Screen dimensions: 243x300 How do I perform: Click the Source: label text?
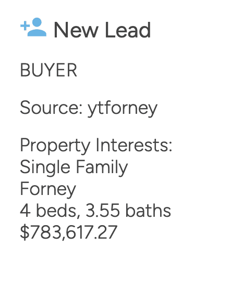click(x=52, y=108)
